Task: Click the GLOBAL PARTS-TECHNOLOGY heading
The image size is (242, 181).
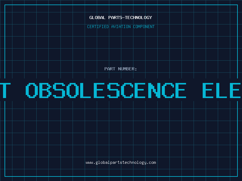Action: pos(121,17)
